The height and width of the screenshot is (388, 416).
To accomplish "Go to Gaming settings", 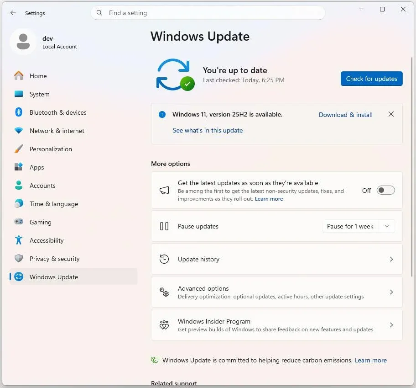I will (73, 222).
